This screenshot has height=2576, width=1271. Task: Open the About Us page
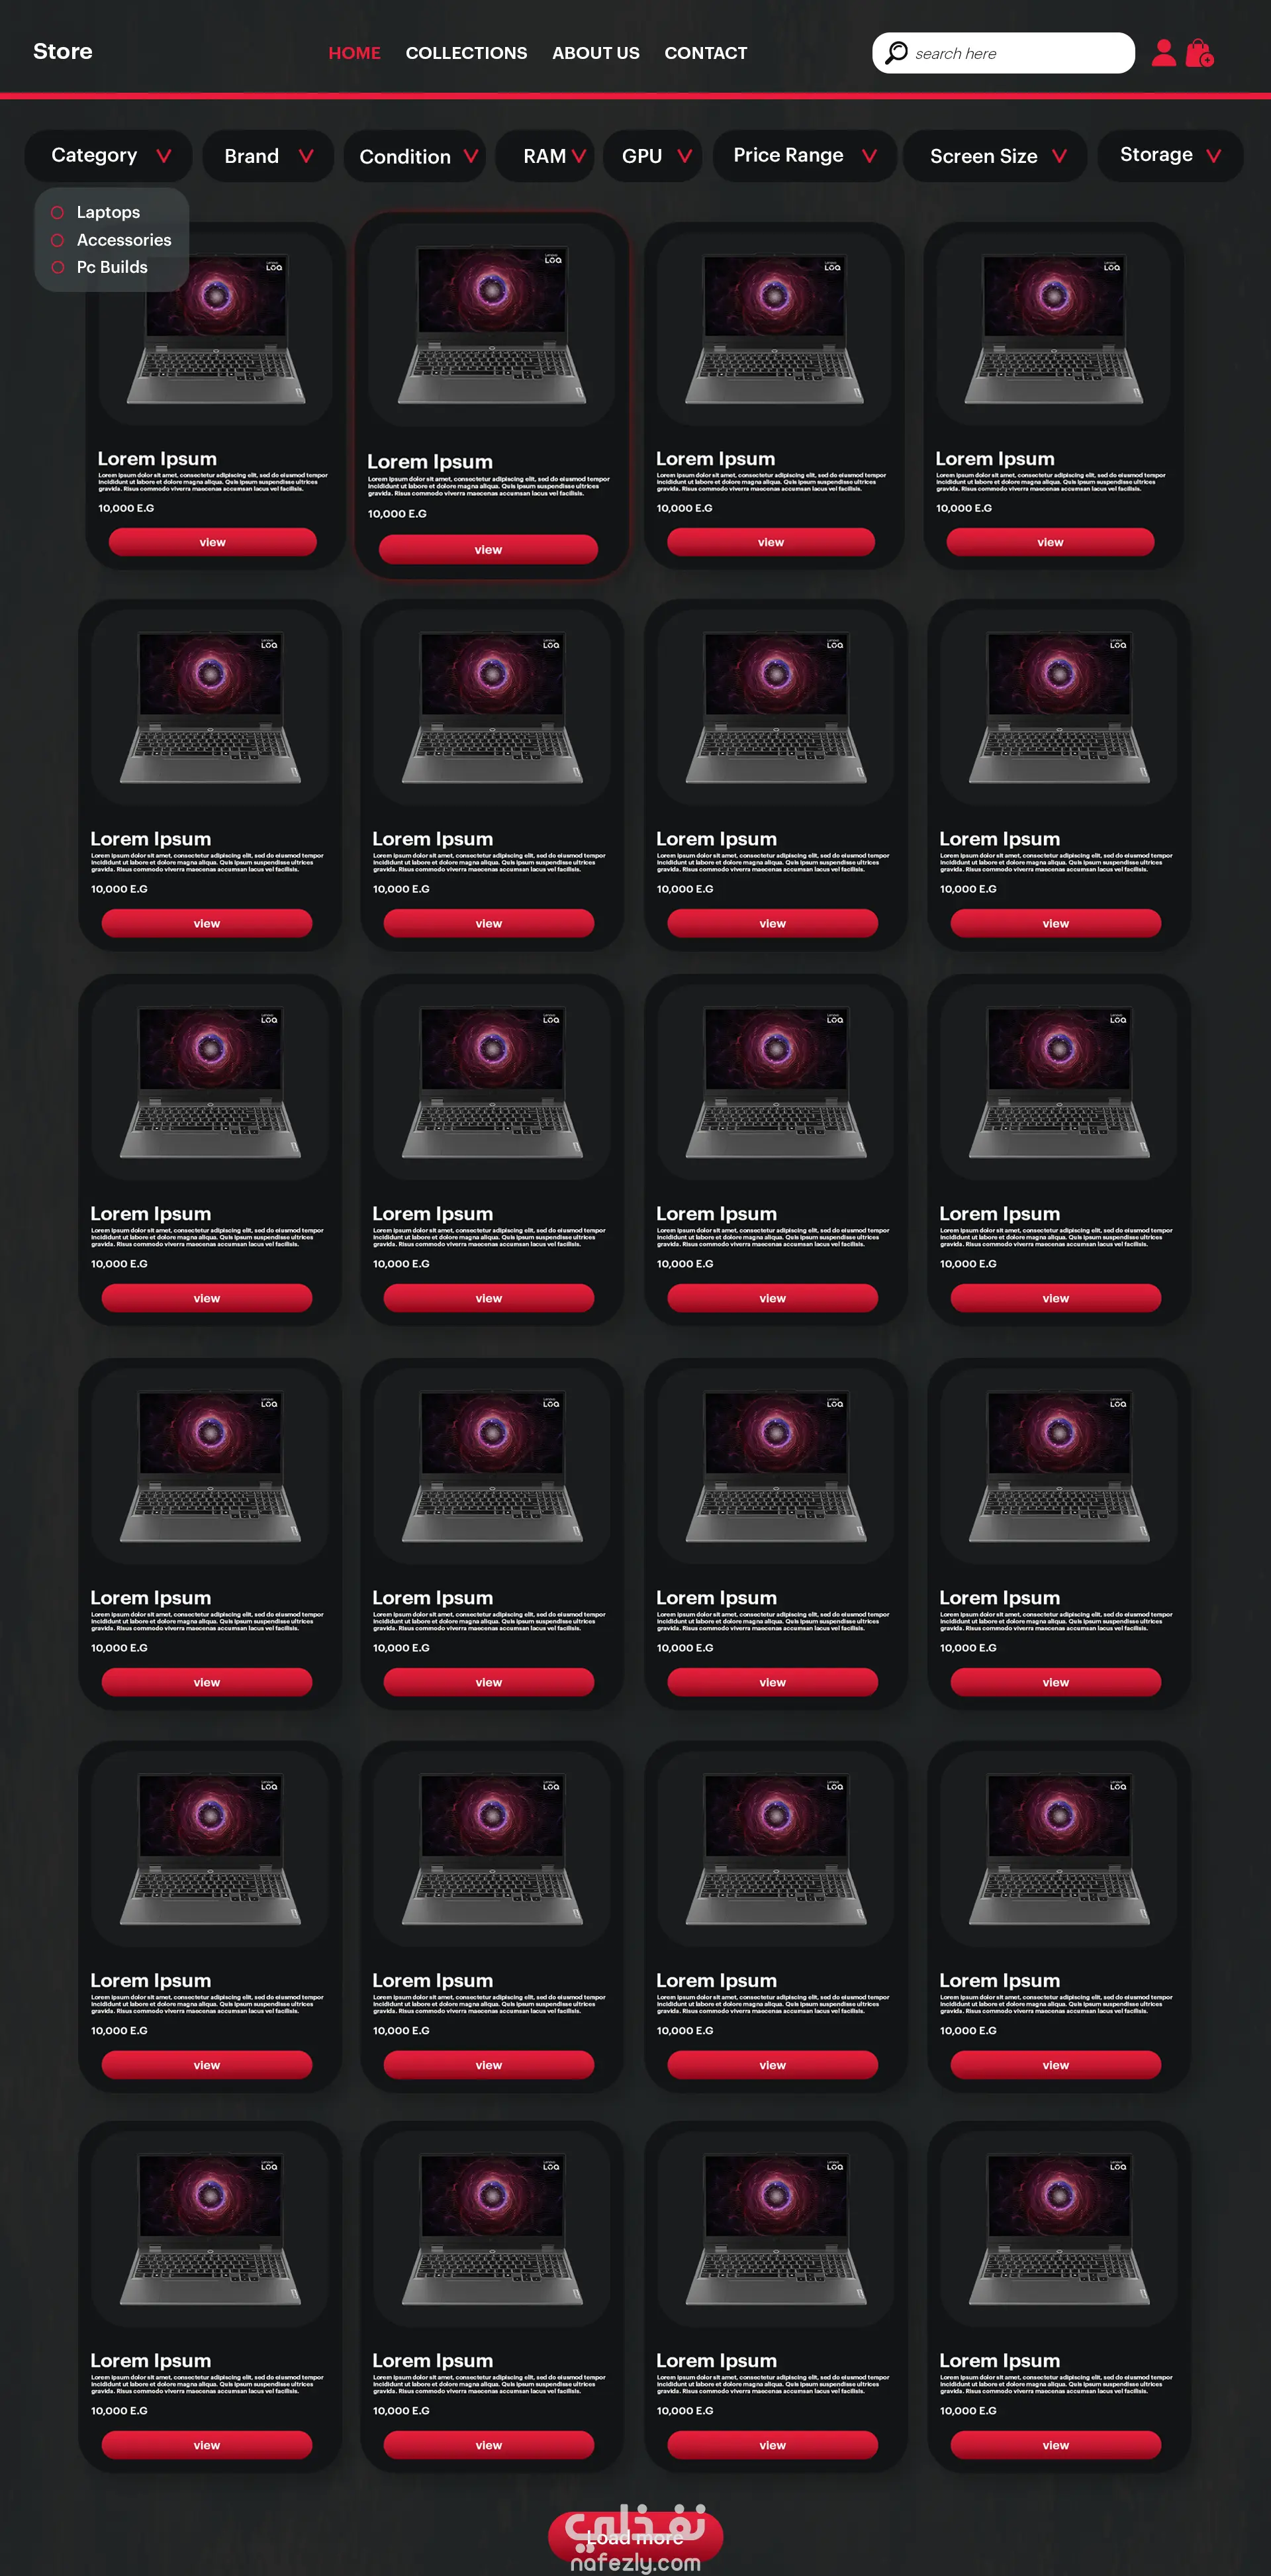(x=595, y=54)
